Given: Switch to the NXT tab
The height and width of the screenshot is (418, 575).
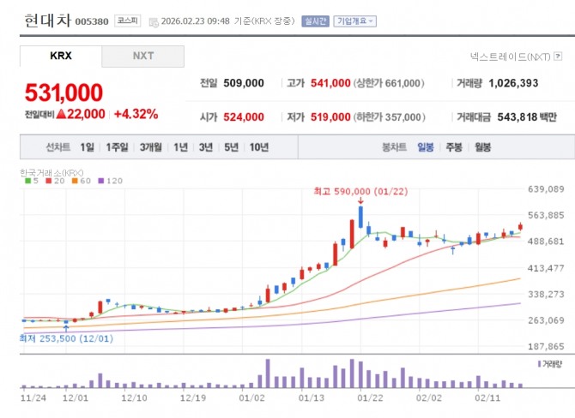Looking at the screenshot, I should pyautogui.click(x=142, y=57).
